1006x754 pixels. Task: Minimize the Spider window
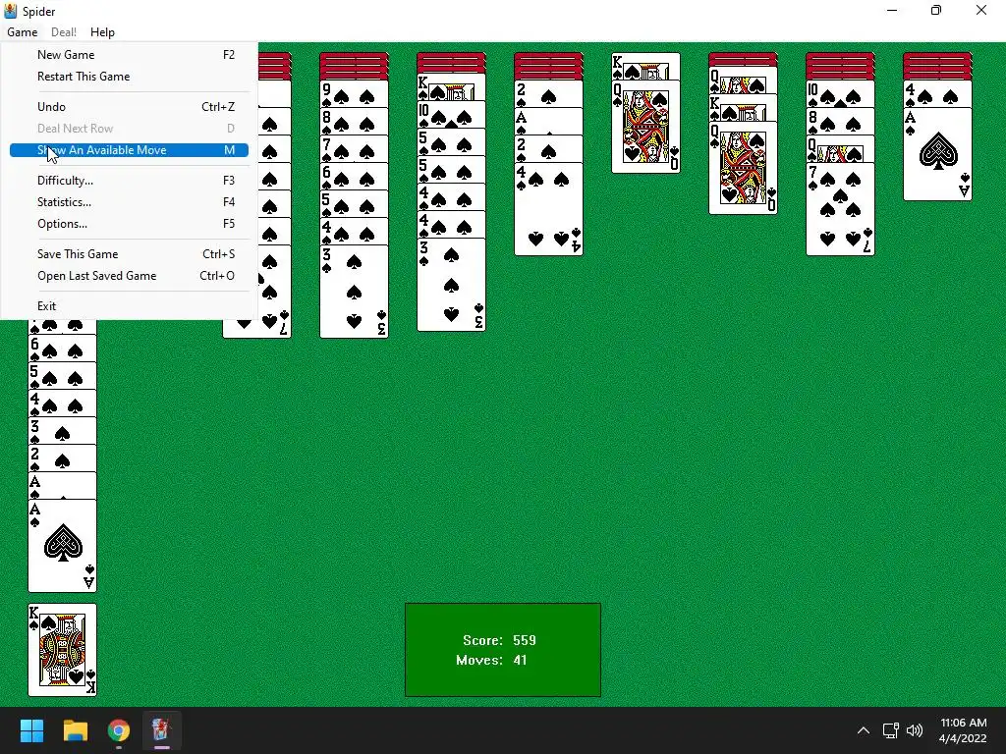[892, 11]
